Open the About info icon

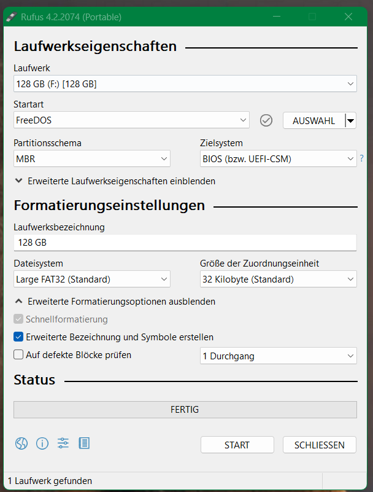tap(42, 443)
